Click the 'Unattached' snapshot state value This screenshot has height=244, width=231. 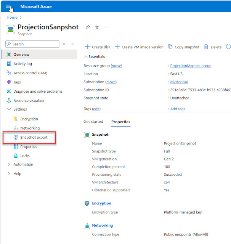pyautogui.click(x=180, y=98)
